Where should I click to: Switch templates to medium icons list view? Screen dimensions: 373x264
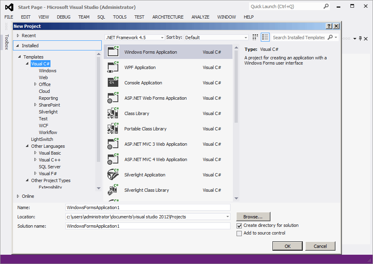tap(265, 37)
